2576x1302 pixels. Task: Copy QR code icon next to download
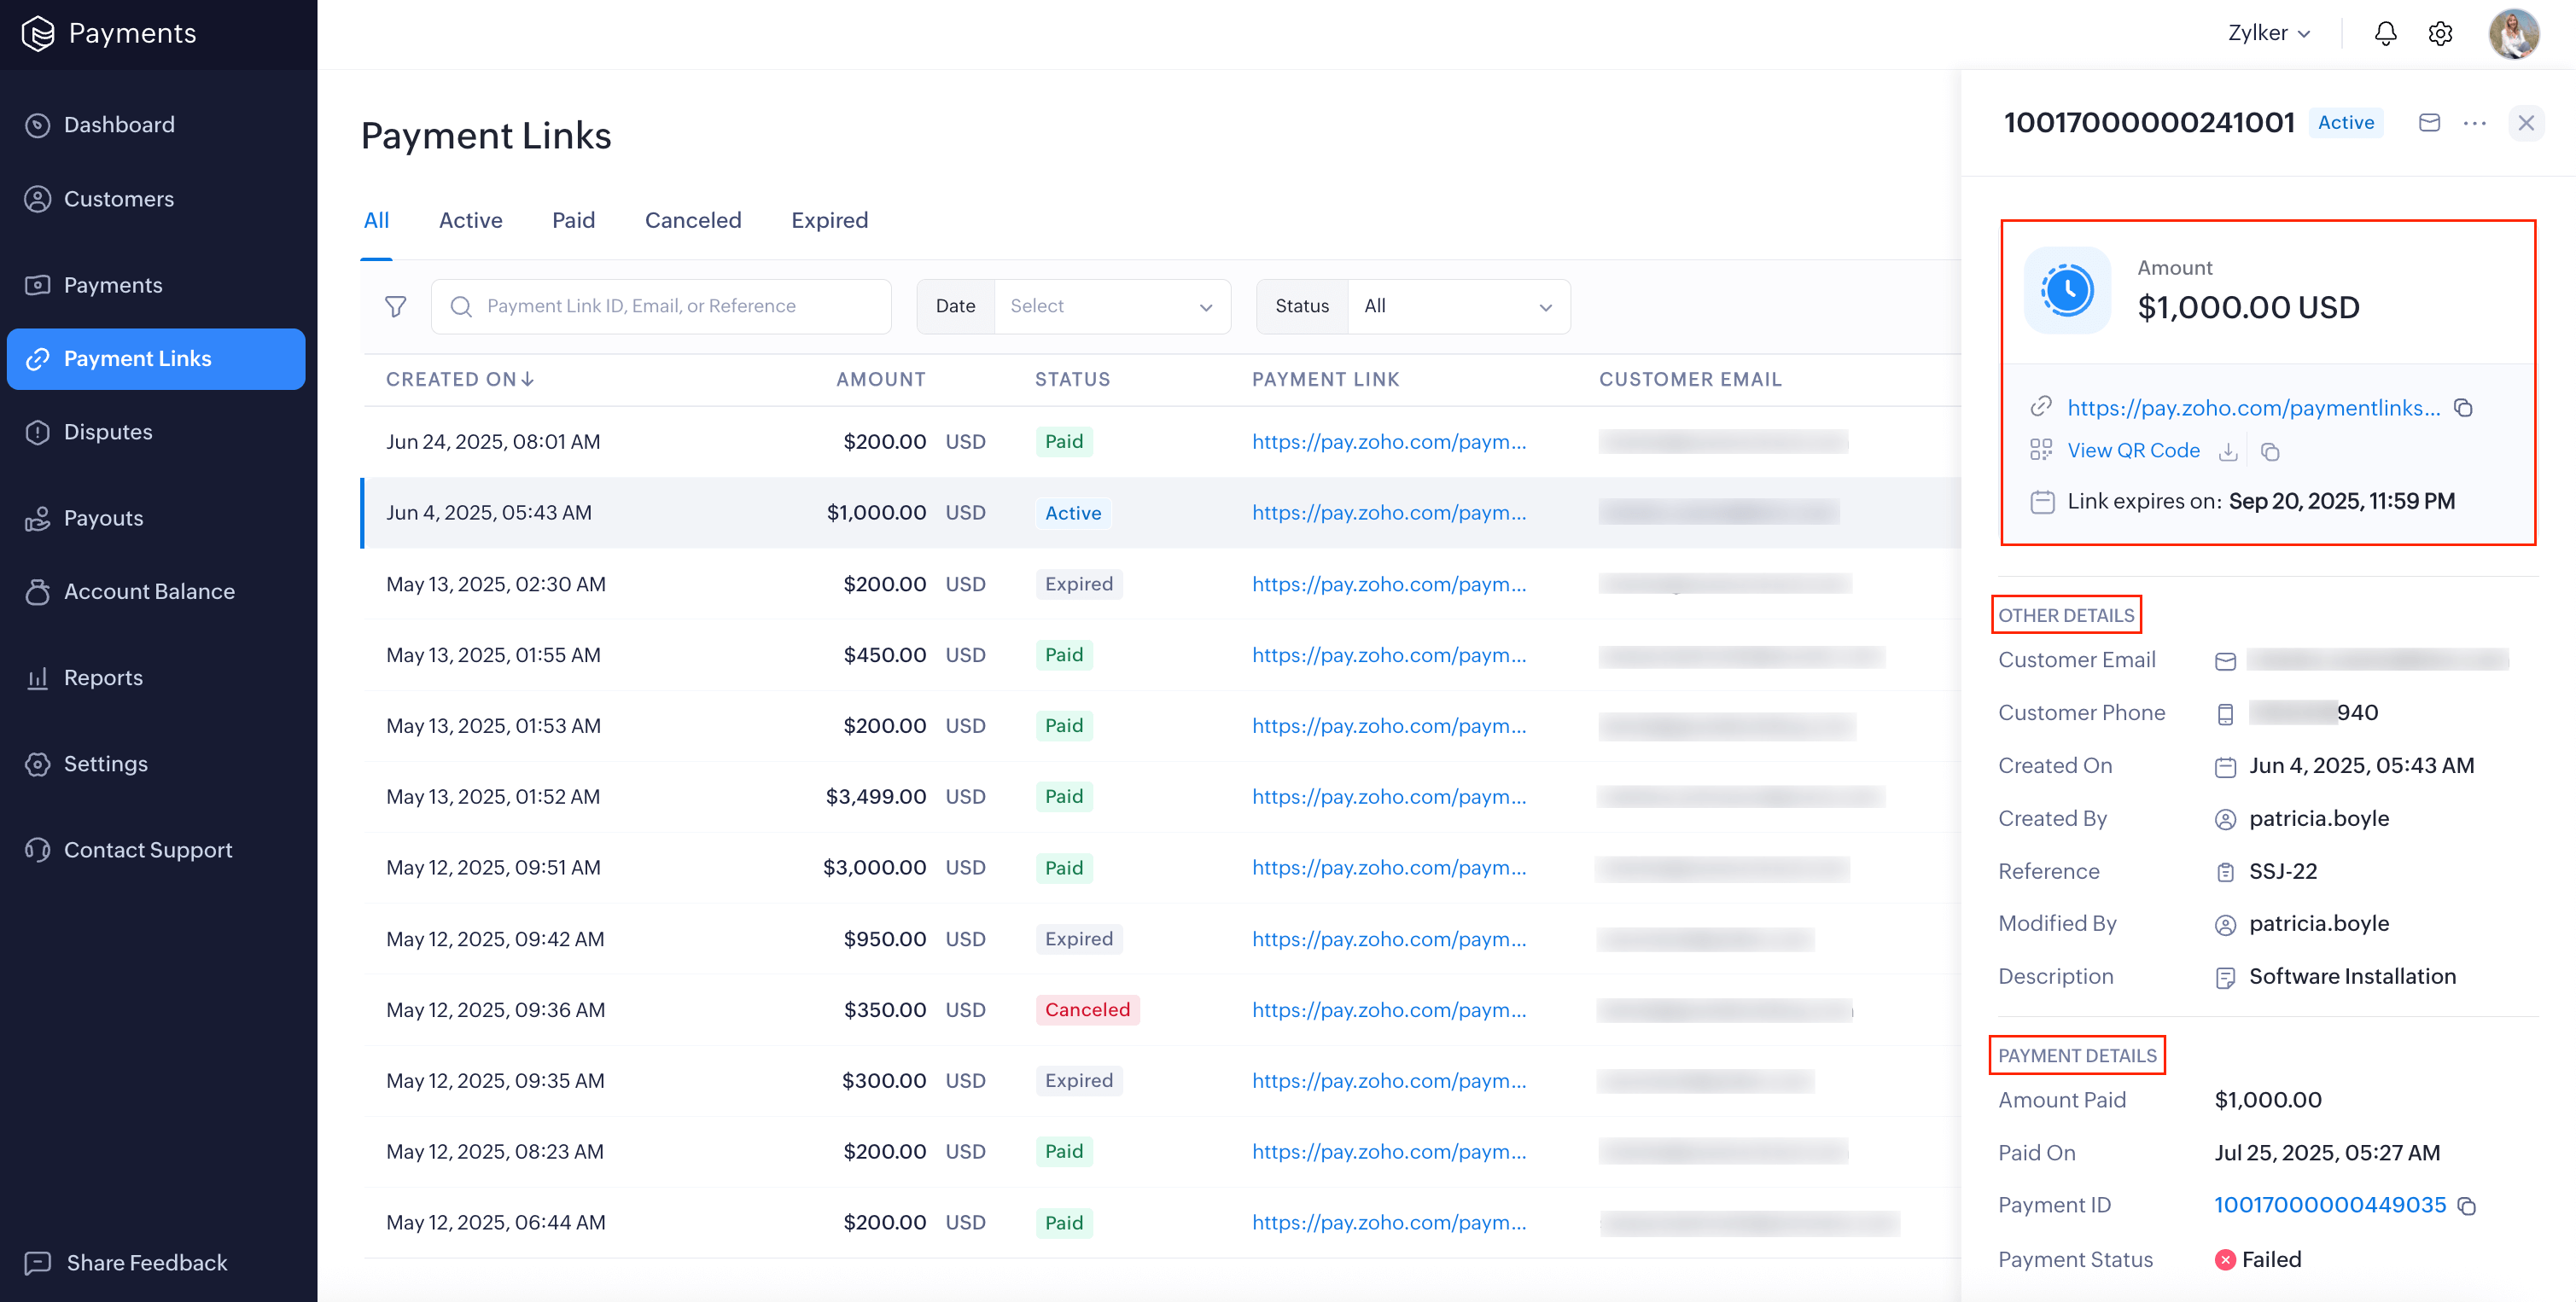(x=2270, y=451)
